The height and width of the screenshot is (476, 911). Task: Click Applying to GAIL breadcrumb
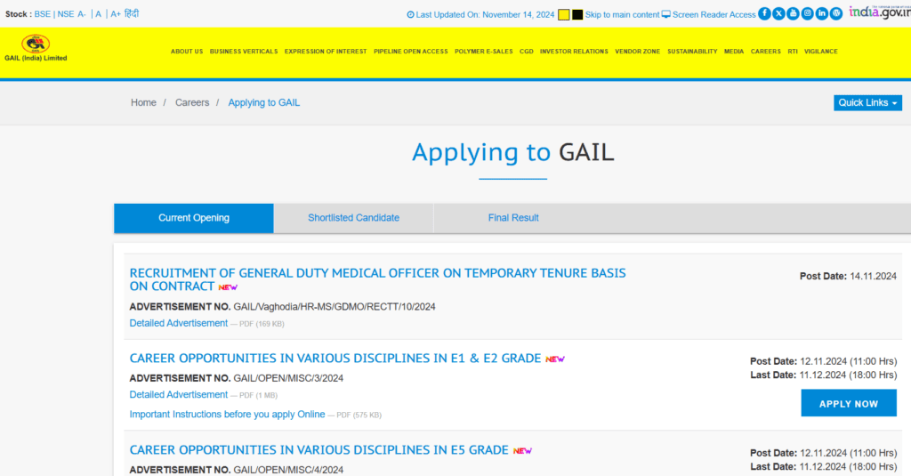tap(263, 103)
